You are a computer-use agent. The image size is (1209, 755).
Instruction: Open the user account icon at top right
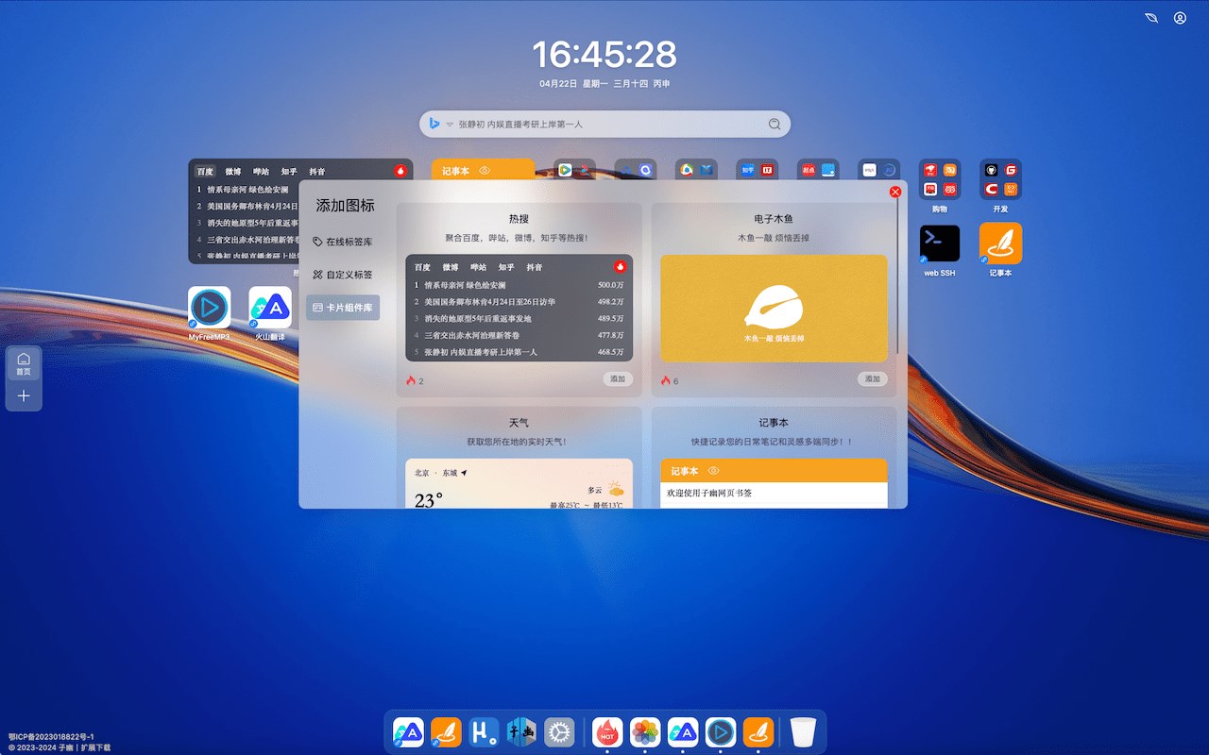pos(1180,18)
